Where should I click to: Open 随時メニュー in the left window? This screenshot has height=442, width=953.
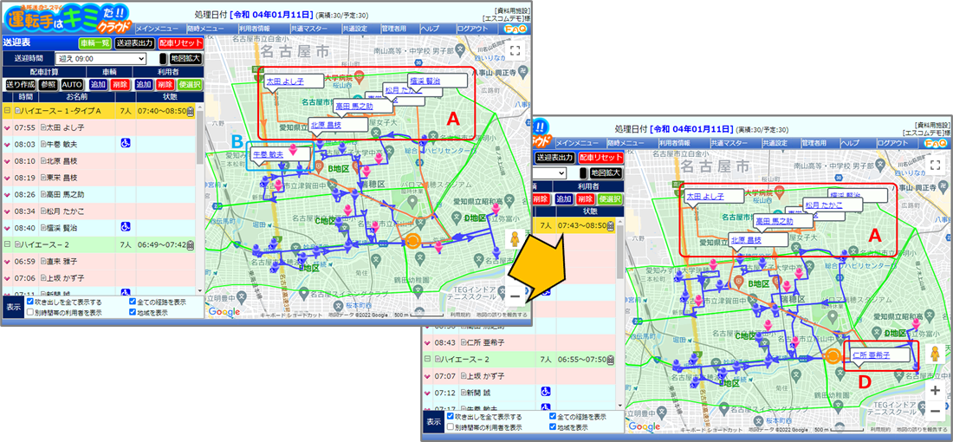click(204, 28)
